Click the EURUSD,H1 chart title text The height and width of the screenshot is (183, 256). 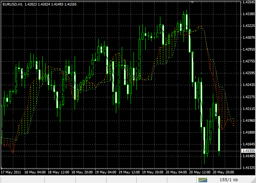point(13,4)
